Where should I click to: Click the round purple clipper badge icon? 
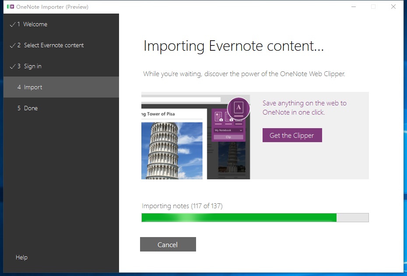coord(239,108)
